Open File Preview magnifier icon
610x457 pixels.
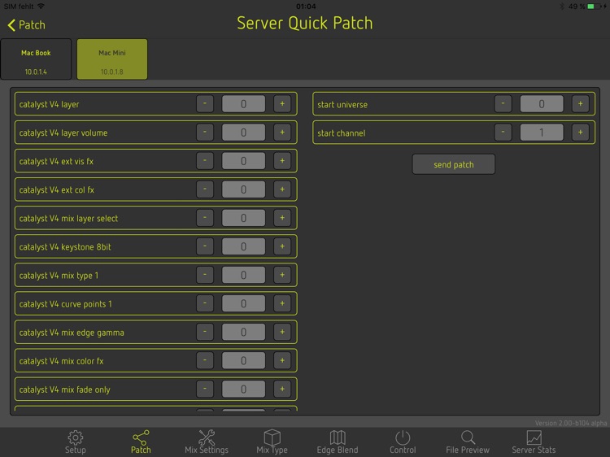pyautogui.click(x=468, y=437)
